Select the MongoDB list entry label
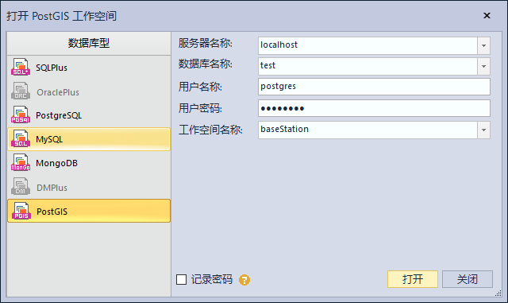The image size is (508, 303). click(x=56, y=163)
